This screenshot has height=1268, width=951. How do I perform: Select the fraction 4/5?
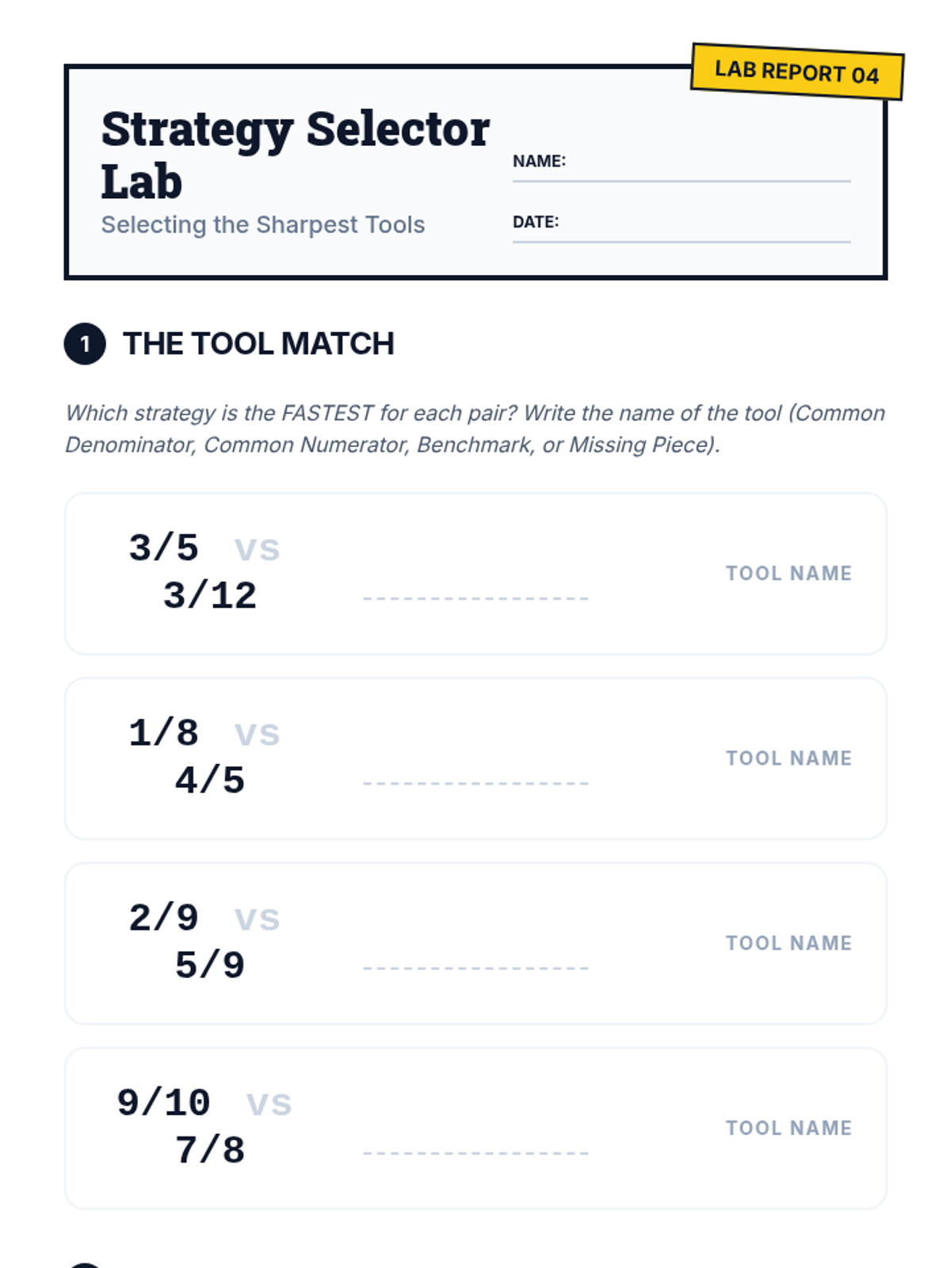(210, 781)
